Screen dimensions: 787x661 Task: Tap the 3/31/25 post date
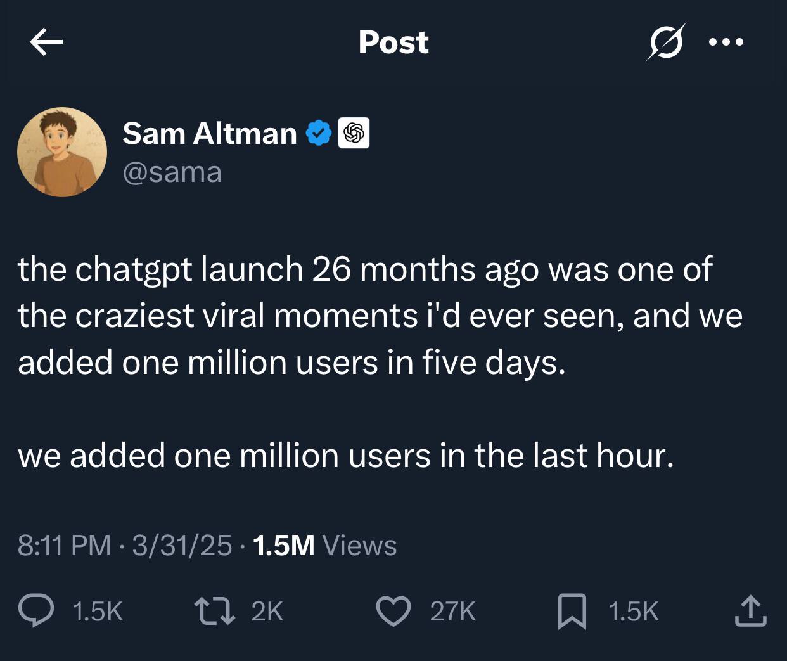182,546
